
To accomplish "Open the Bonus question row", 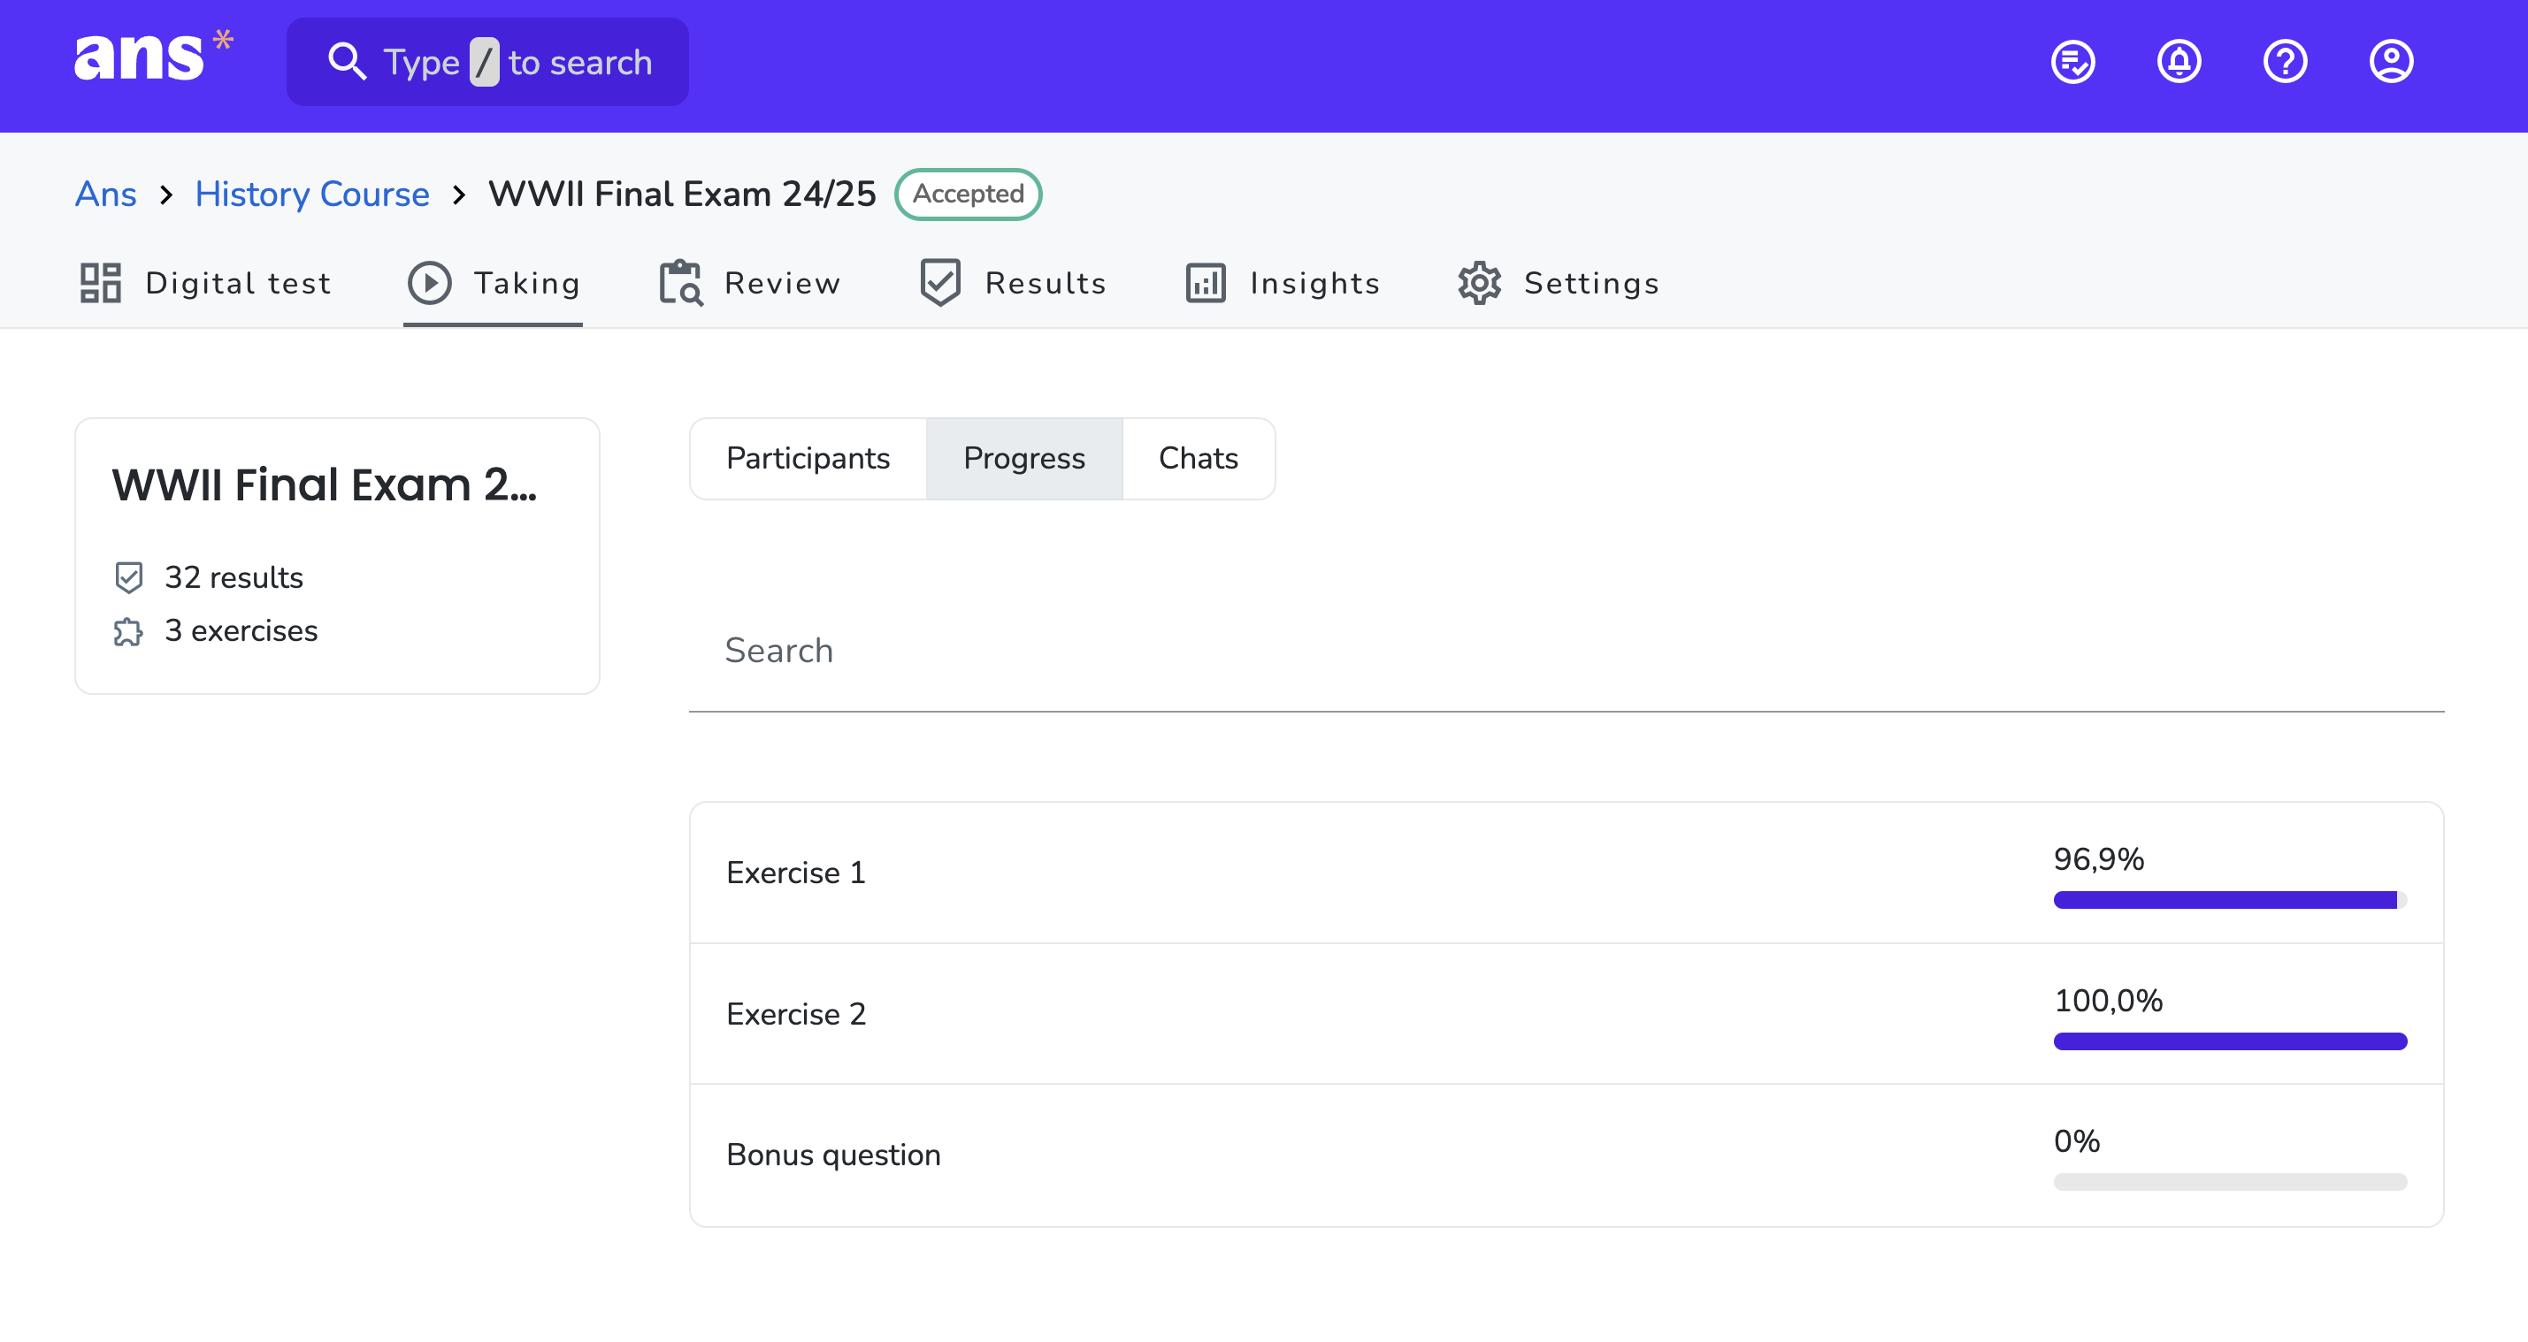I will pos(1567,1155).
